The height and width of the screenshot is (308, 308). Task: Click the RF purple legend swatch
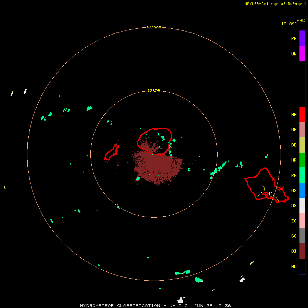(x=302, y=38)
